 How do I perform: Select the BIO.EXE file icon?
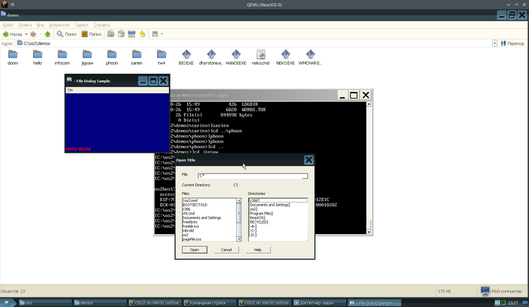[186, 57]
